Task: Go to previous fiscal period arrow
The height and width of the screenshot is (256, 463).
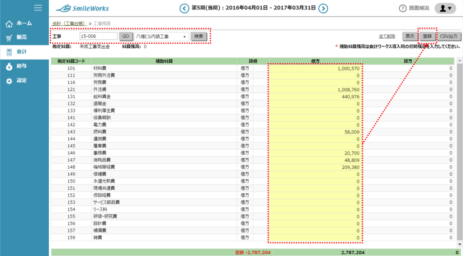Action: [x=184, y=8]
